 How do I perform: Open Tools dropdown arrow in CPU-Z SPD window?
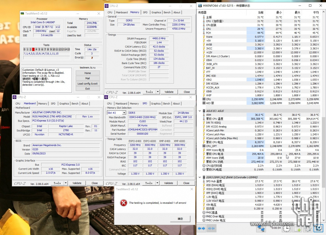tap(157, 183)
